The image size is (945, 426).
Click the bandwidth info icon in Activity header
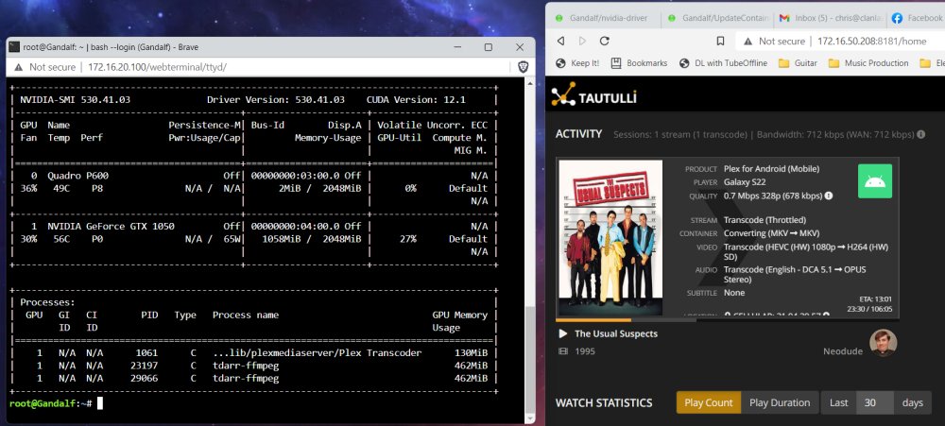(x=920, y=134)
